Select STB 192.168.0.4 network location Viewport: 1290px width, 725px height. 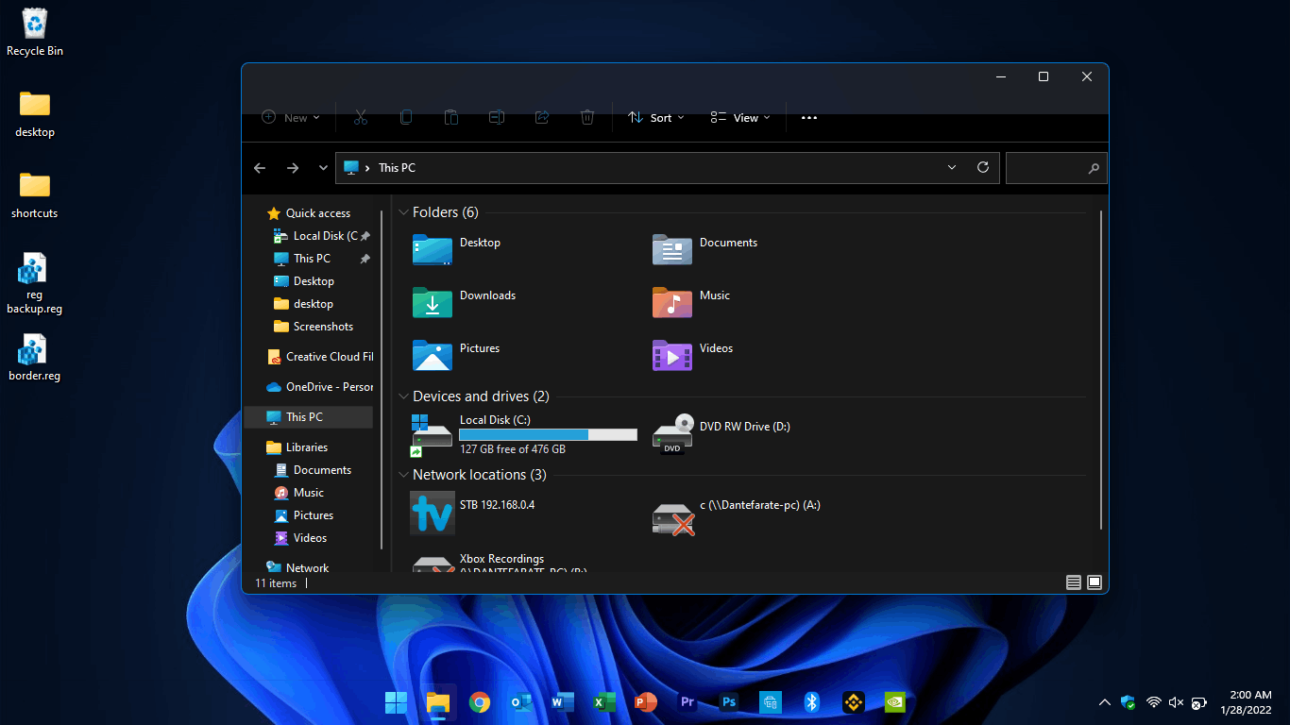click(473, 513)
